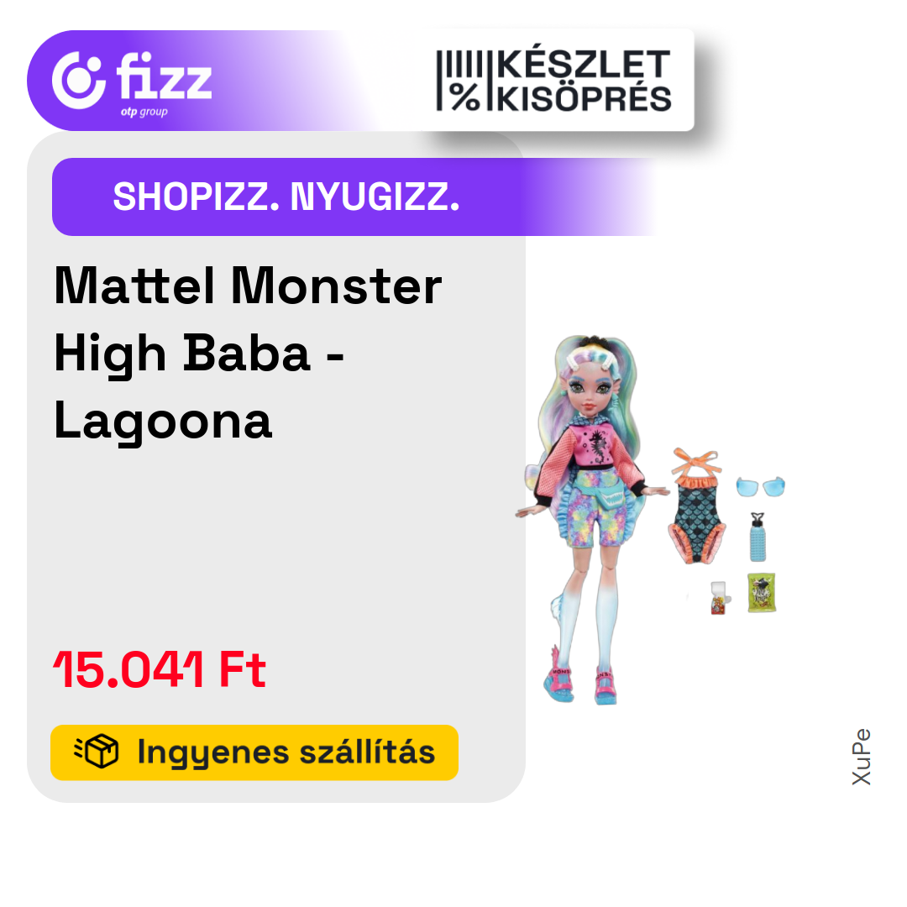This screenshot has height=907, width=907.
Task: Click the red 15.041 Ft price
Action: point(160,670)
